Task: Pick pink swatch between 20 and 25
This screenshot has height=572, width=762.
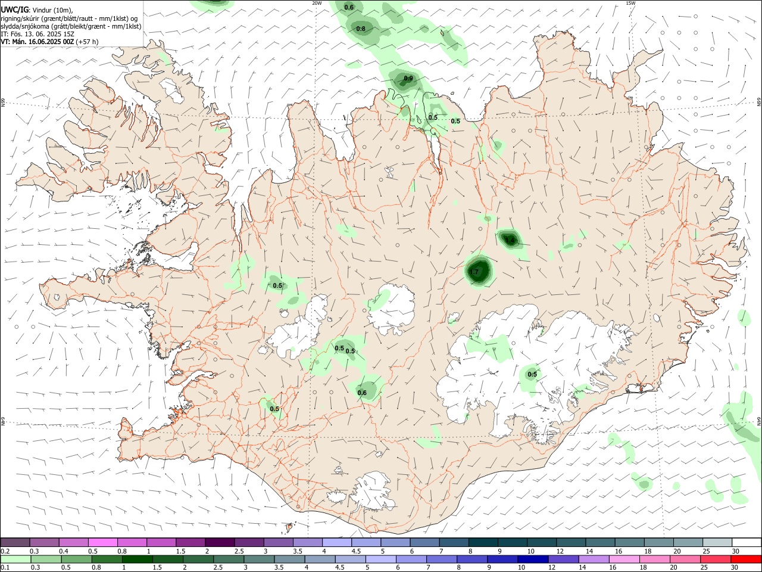Action: [685, 559]
